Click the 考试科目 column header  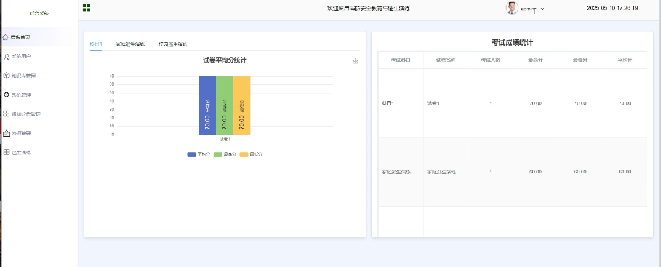coord(401,60)
